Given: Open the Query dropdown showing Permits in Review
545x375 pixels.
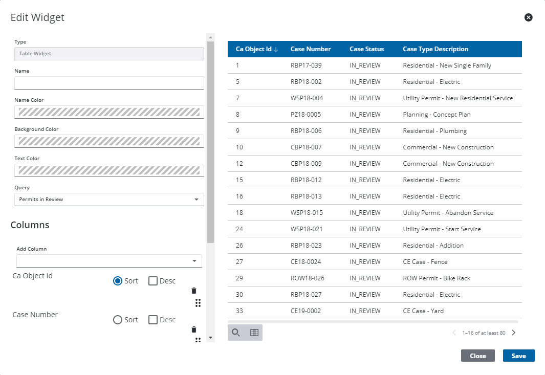Looking at the screenshot, I should [109, 200].
